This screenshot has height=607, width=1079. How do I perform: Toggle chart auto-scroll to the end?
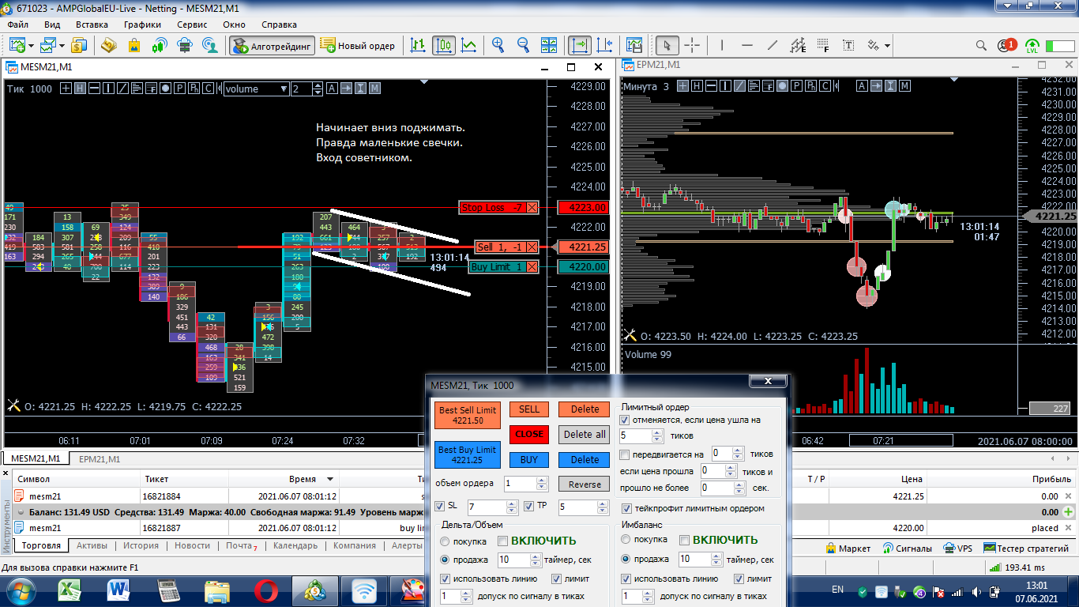(579, 45)
